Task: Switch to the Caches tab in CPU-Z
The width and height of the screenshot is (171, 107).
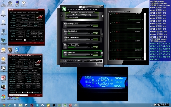Action: coord(15,12)
